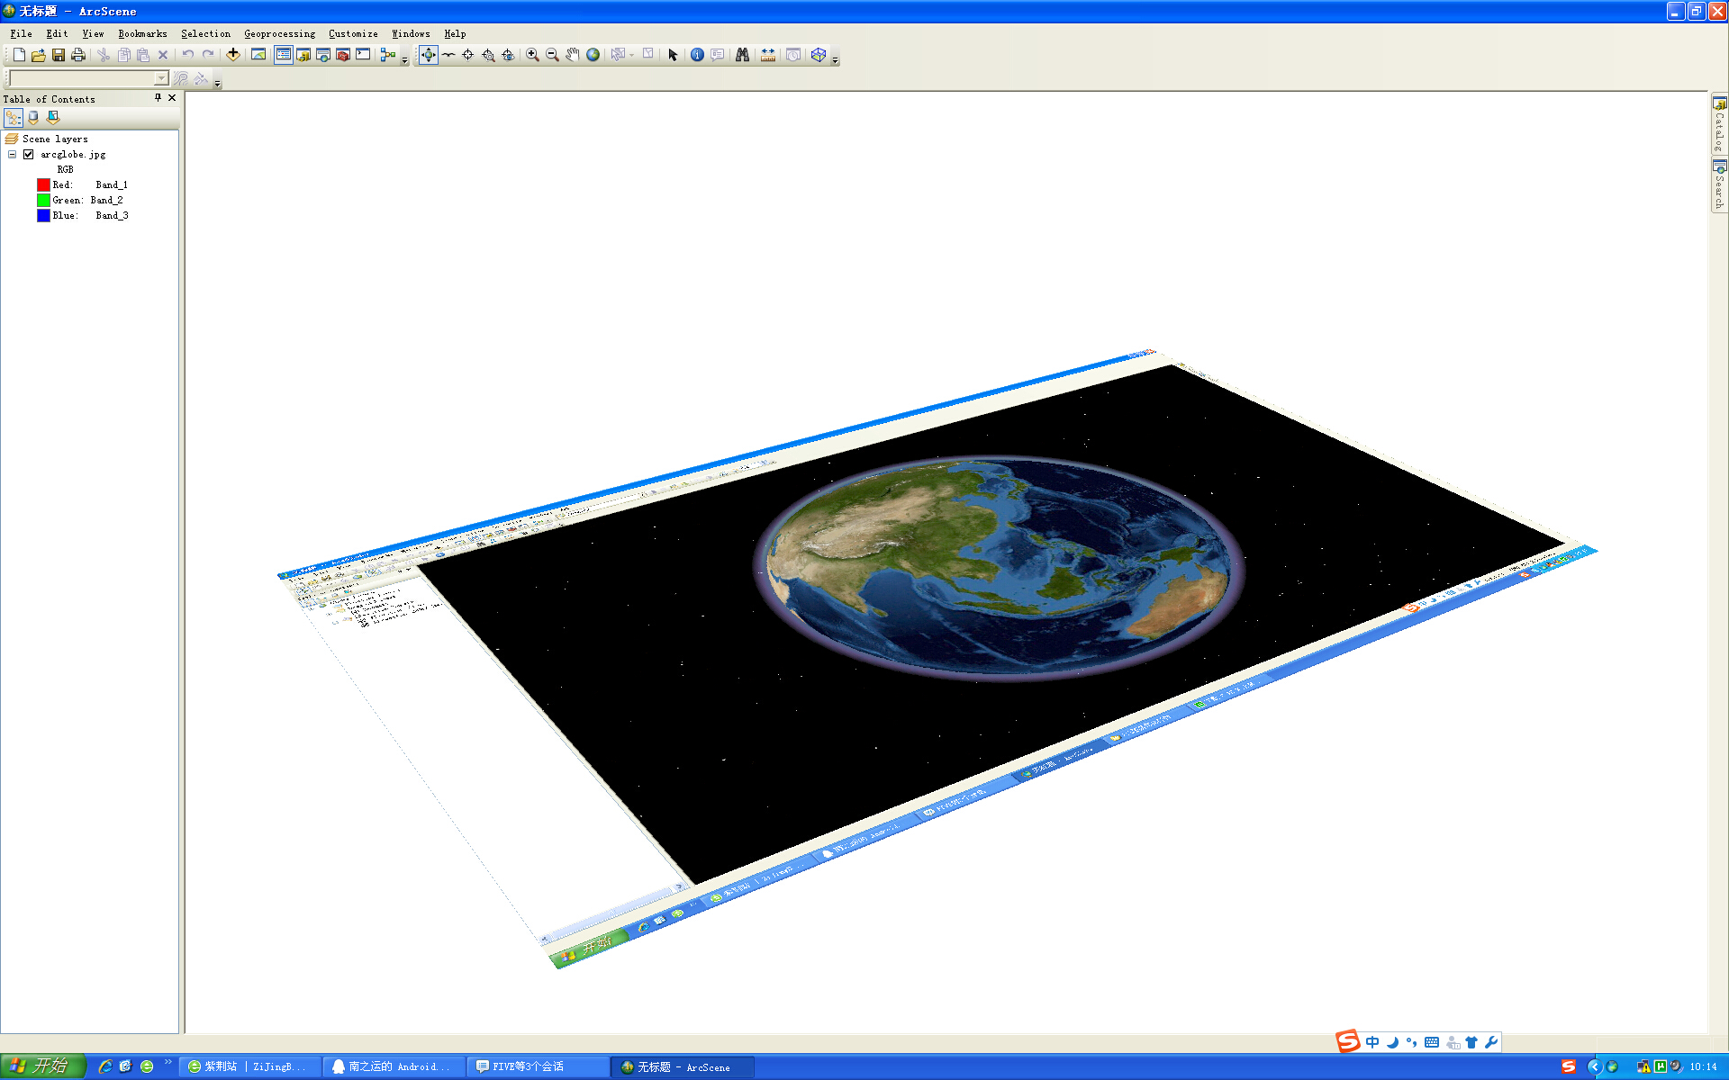This screenshot has height=1080, width=1729.
Task: Open the Catalog side tab
Action: 1719,125
